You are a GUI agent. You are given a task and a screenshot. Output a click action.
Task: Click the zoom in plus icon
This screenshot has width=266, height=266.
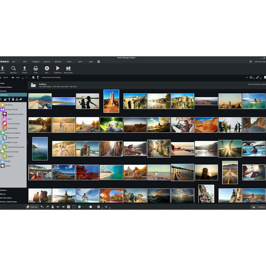[98, 207]
